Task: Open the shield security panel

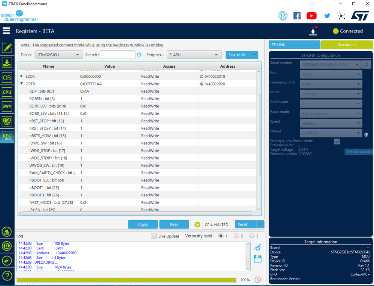Action: pos(7,121)
